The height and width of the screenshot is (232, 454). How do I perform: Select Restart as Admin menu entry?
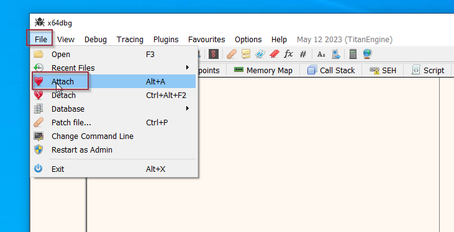tap(113, 150)
